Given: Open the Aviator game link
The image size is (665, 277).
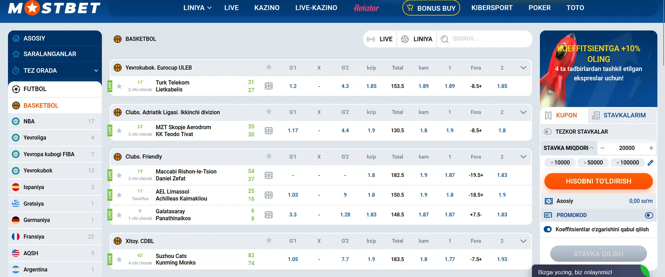Looking at the screenshot, I should click(366, 8).
